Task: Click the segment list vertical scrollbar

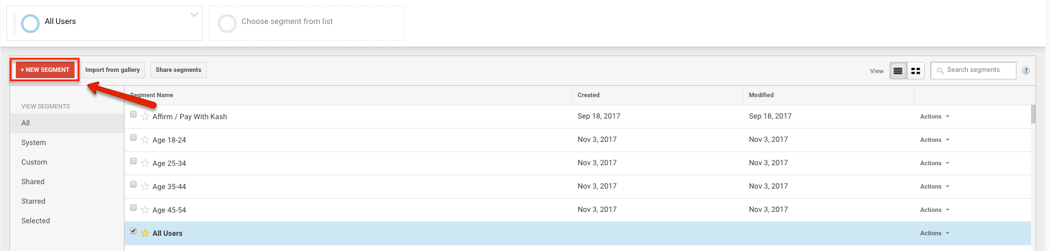Action: tap(1034, 114)
